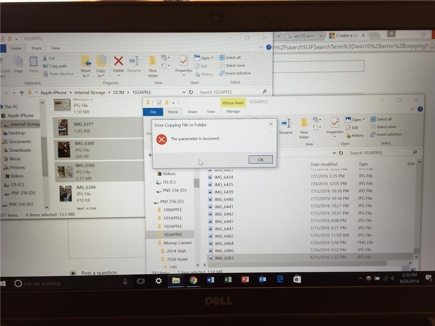Click Up arrow in back window navigation
Screen dimensions: 435x326
(x=22, y=93)
